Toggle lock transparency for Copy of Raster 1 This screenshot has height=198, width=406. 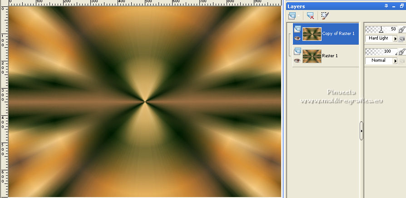pyautogui.click(x=401, y=39)
